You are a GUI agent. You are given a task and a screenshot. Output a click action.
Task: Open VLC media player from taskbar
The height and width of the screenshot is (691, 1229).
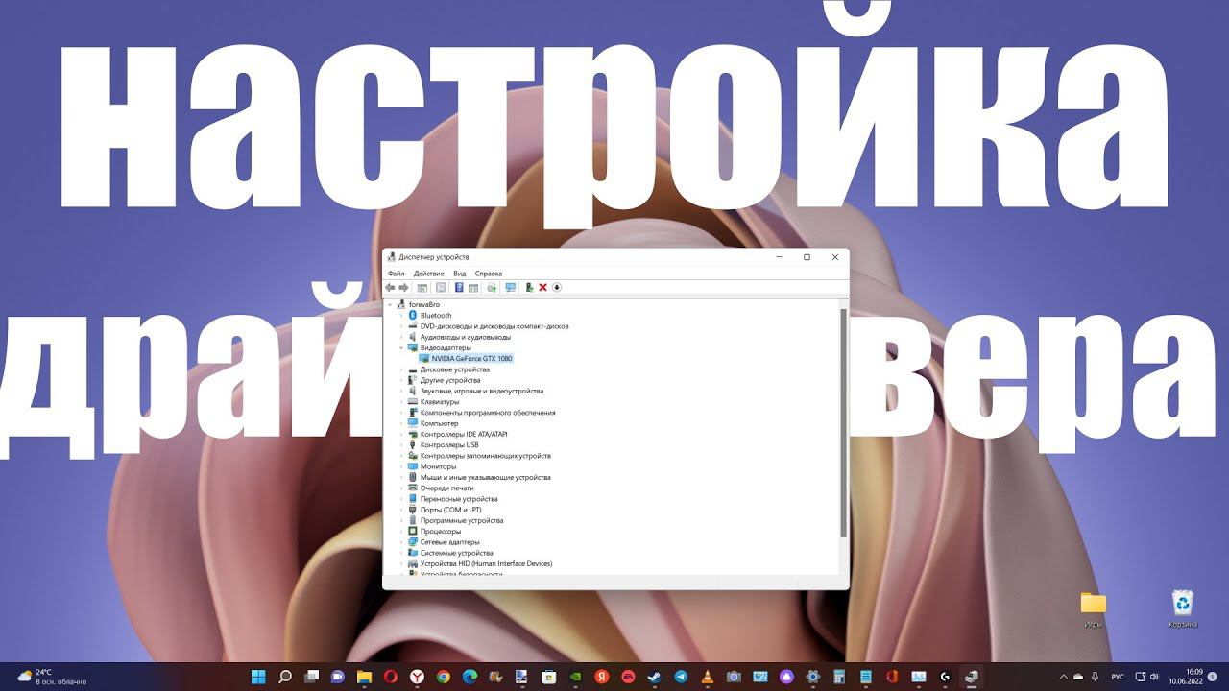point(708,677)
